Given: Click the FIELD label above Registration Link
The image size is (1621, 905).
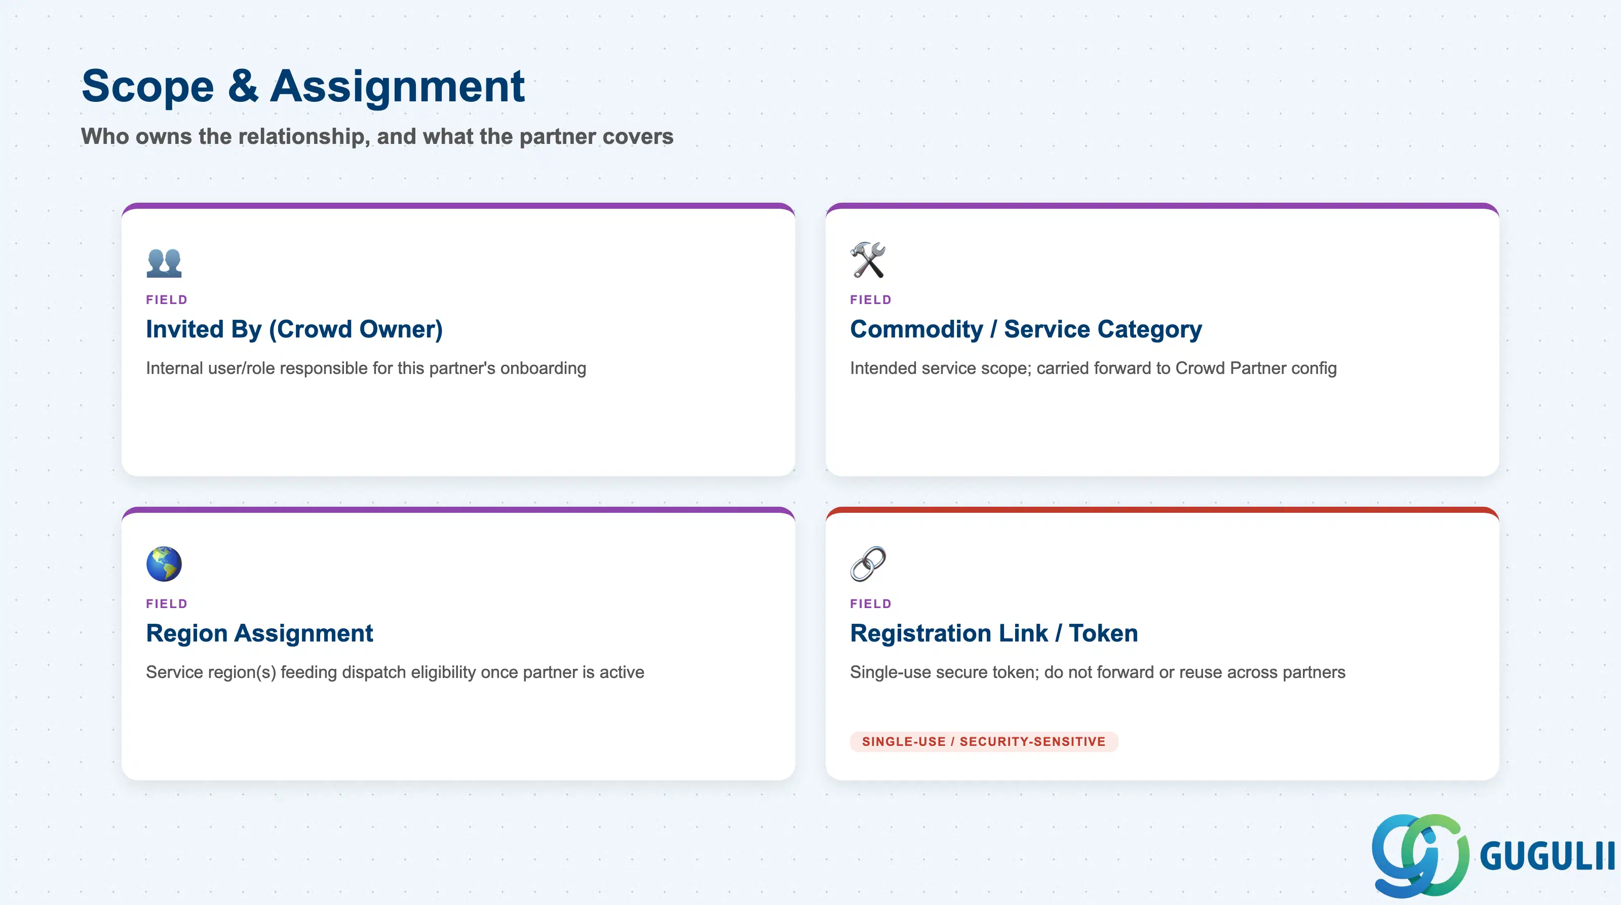Looking at the screenshot, I should tap(871, 604).
